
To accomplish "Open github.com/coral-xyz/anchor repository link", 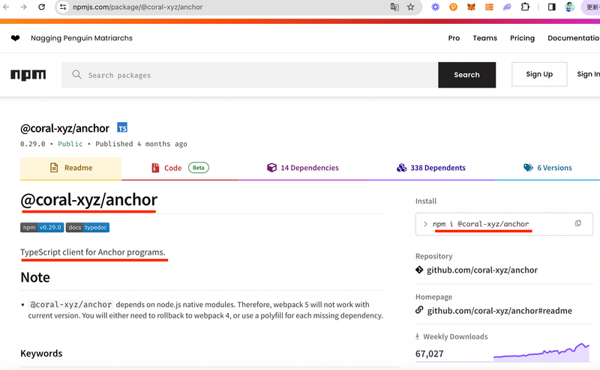I will point(482,270).
